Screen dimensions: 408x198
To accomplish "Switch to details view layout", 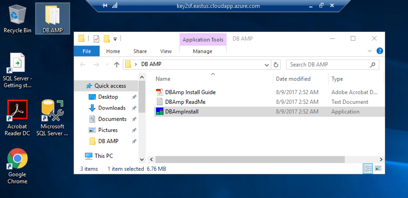I will [x=368, y=169].
